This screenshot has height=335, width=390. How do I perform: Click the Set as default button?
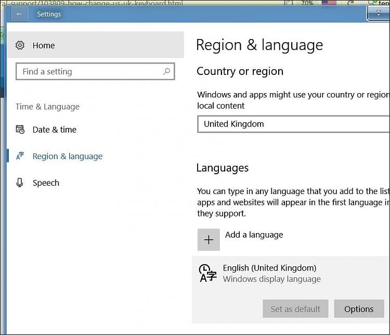(x=295, y=309)
